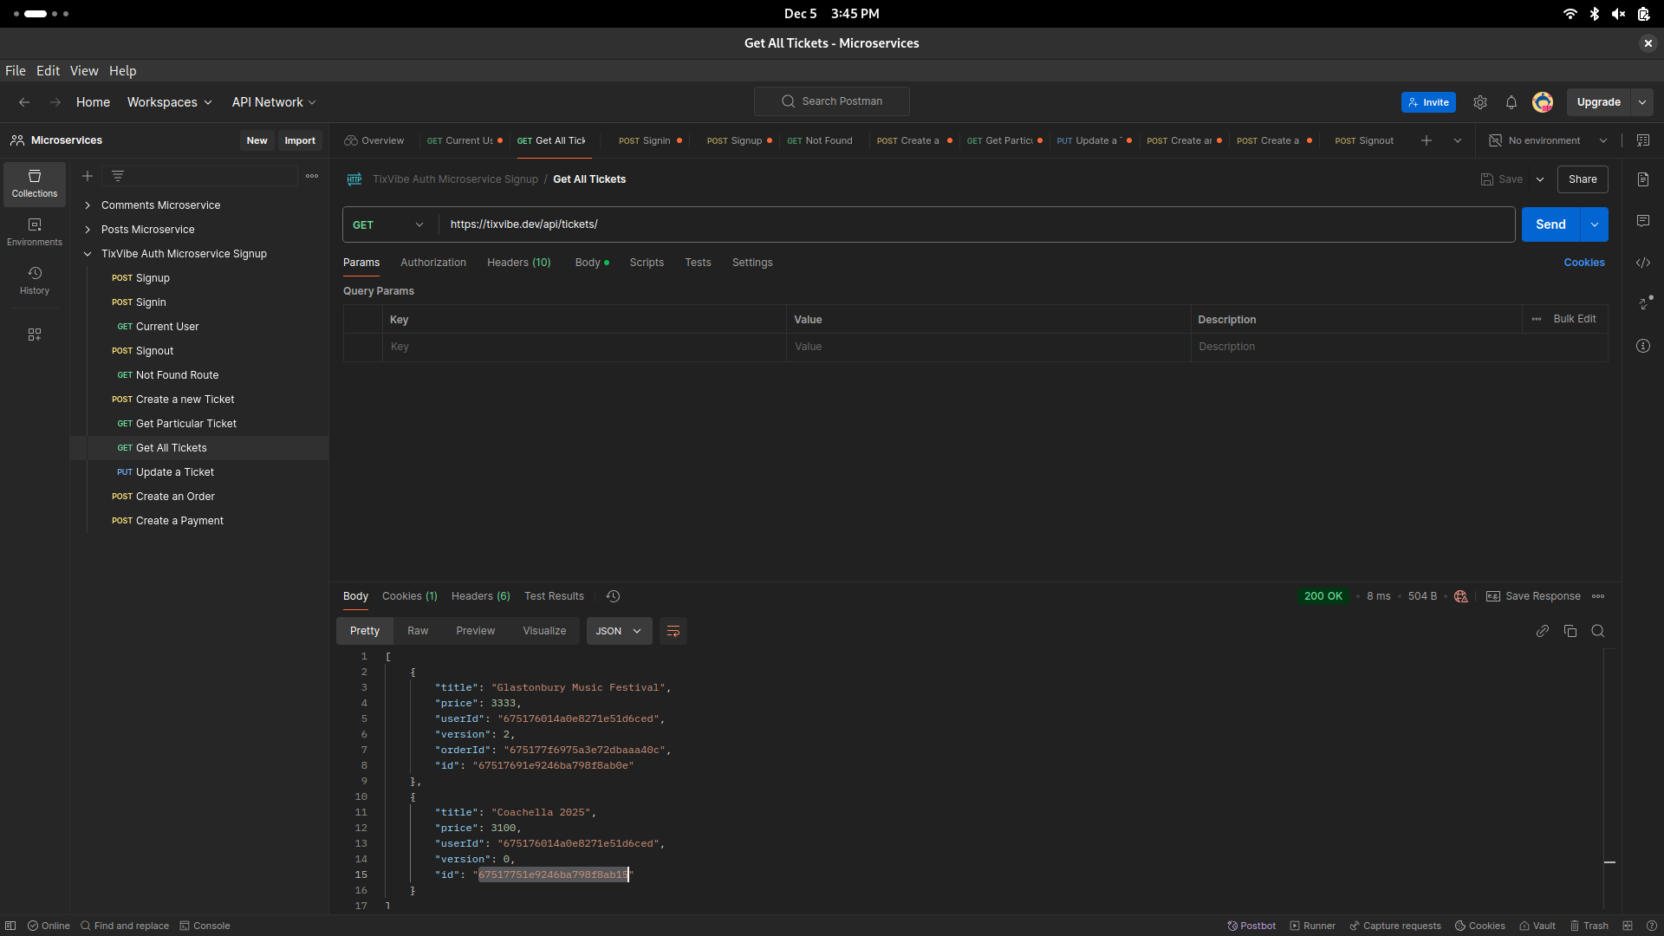Expand the Posts Microservice collection

pos(88,230)
